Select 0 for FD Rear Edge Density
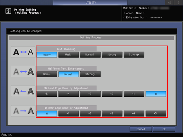 click(x=47, y=113)
